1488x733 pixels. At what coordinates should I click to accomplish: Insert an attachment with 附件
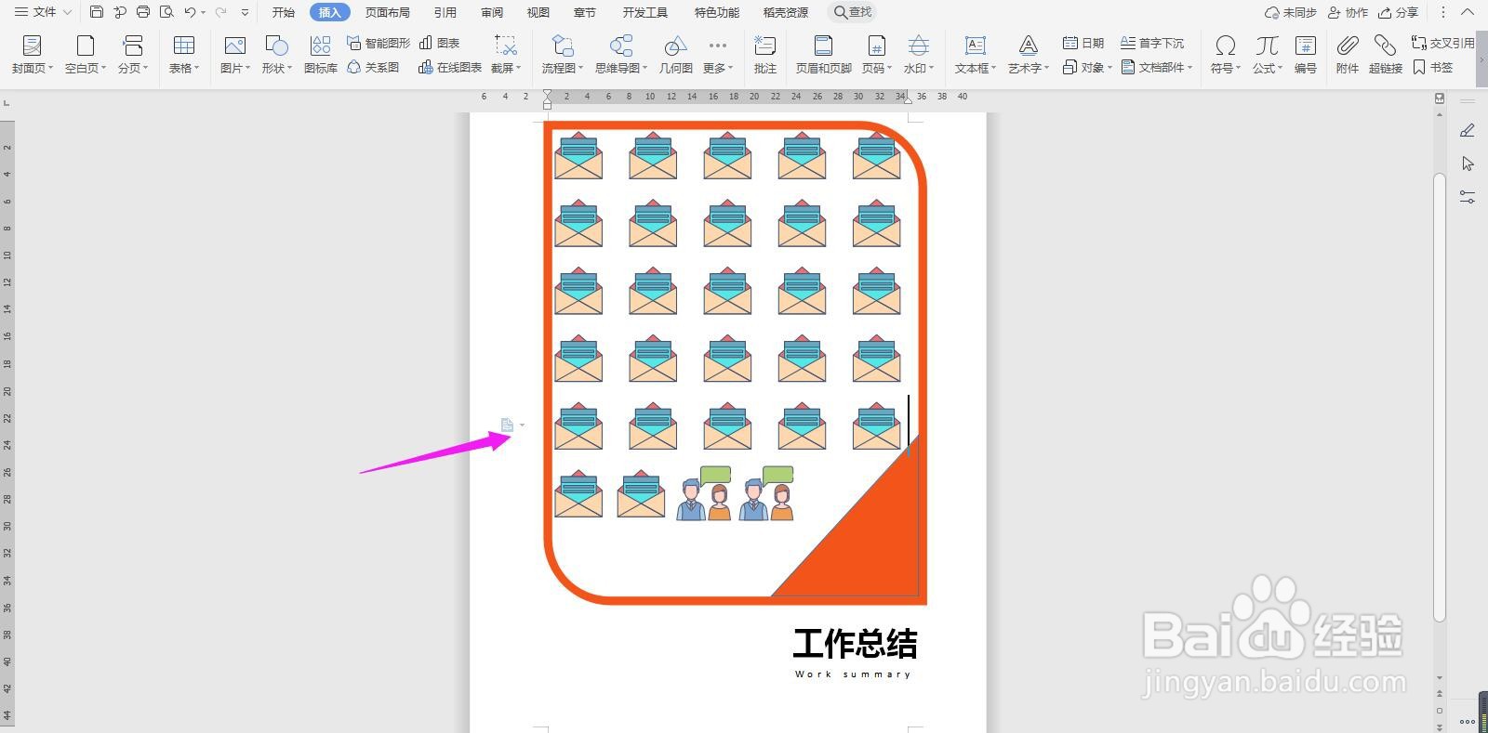(x=1348, y=55)
